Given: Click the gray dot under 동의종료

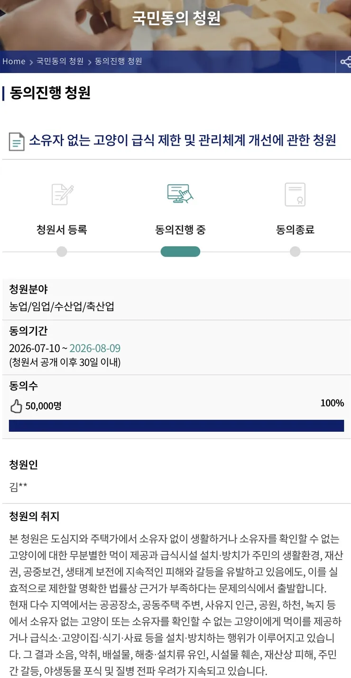Looking at the screenshot, I should [295, 251].
